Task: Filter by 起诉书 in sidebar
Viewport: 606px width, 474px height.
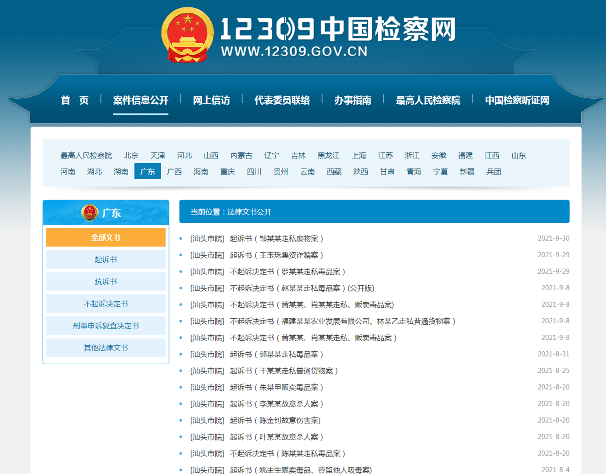Action: 106,260
